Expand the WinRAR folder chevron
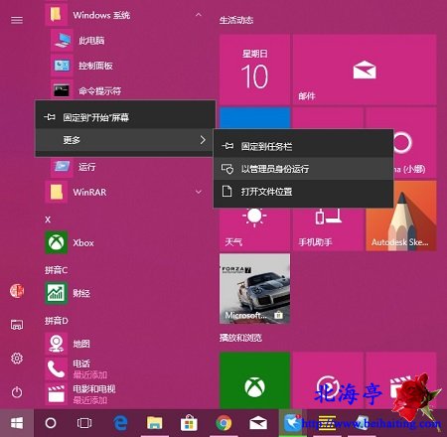Viewport: 447px width, 437px height. tap(199, 192)
